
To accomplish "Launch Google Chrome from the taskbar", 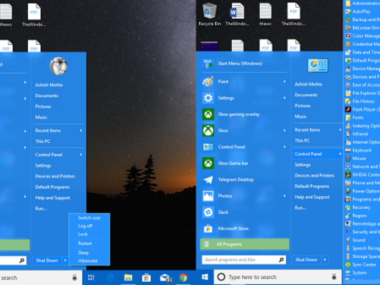I will (183, 278).
